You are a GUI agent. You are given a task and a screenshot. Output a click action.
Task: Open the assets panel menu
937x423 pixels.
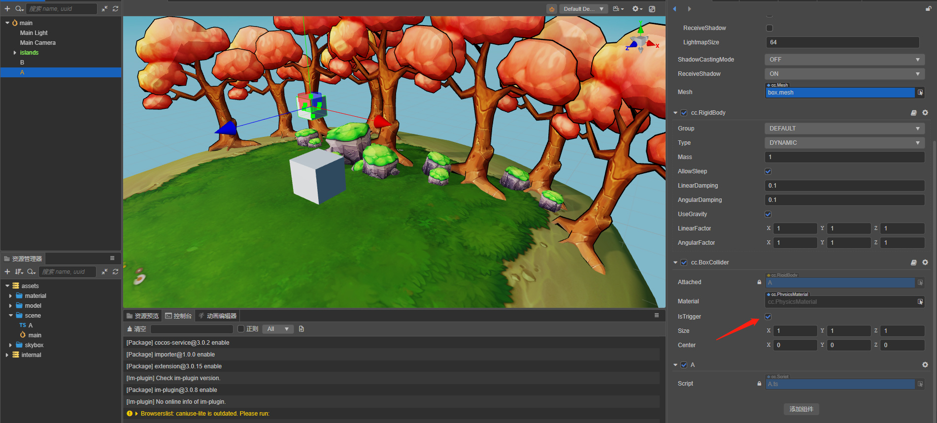[x=112, y=258]
